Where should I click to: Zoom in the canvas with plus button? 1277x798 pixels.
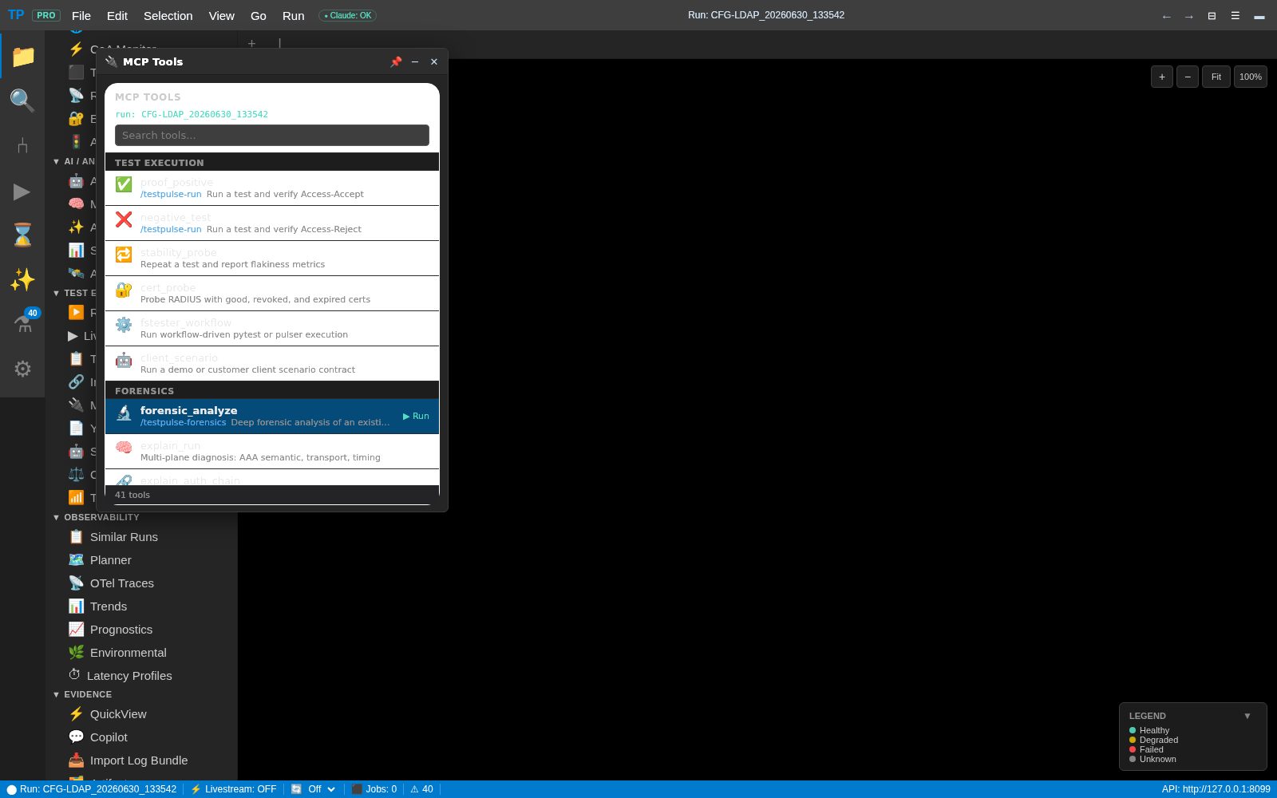[1162, 77]
